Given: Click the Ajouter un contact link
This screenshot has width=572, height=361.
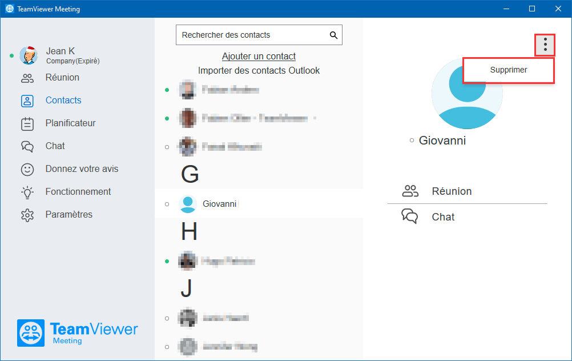Looking at the screenshot, I should point(259,56).
